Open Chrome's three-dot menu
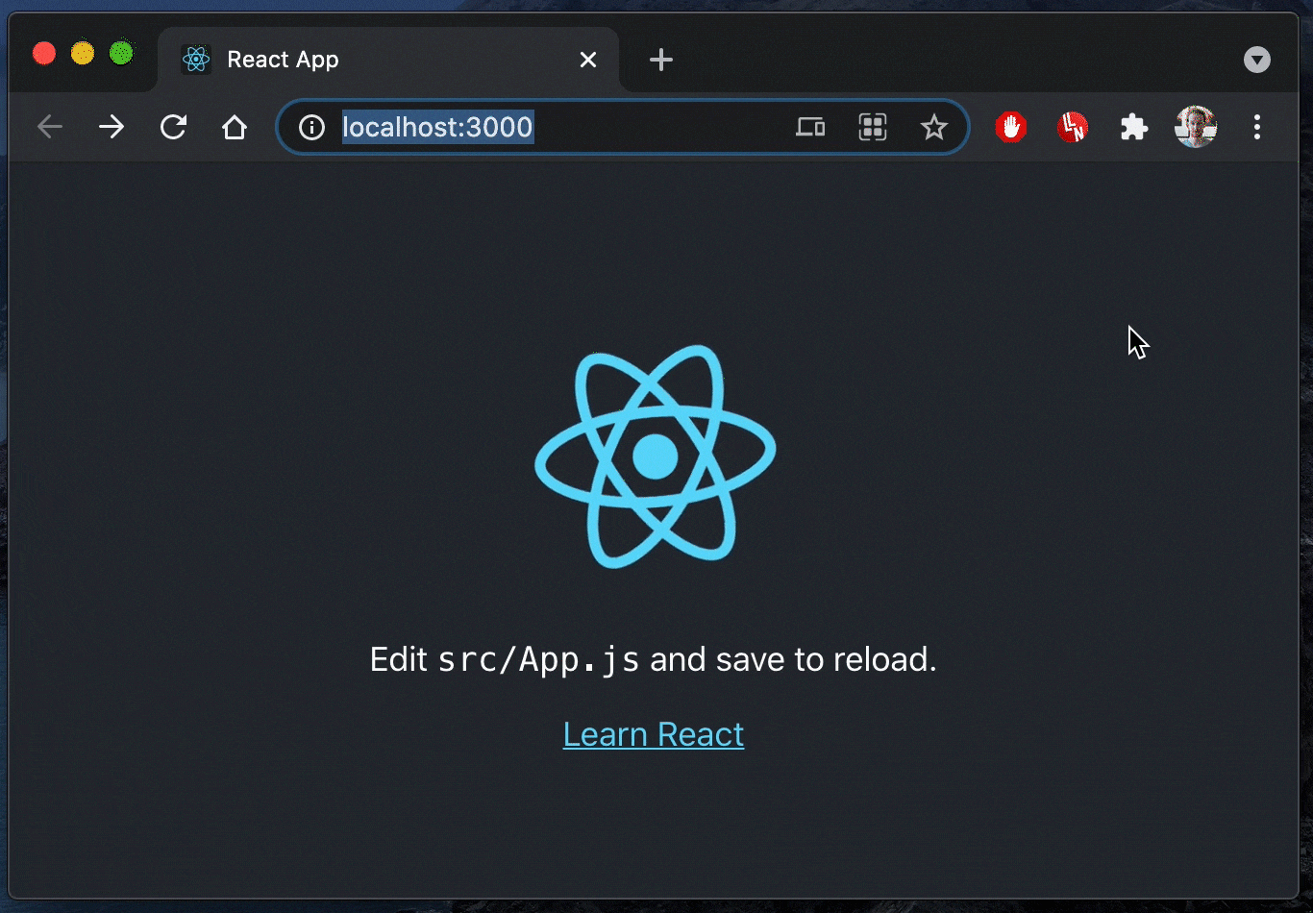 [1257, 127]
